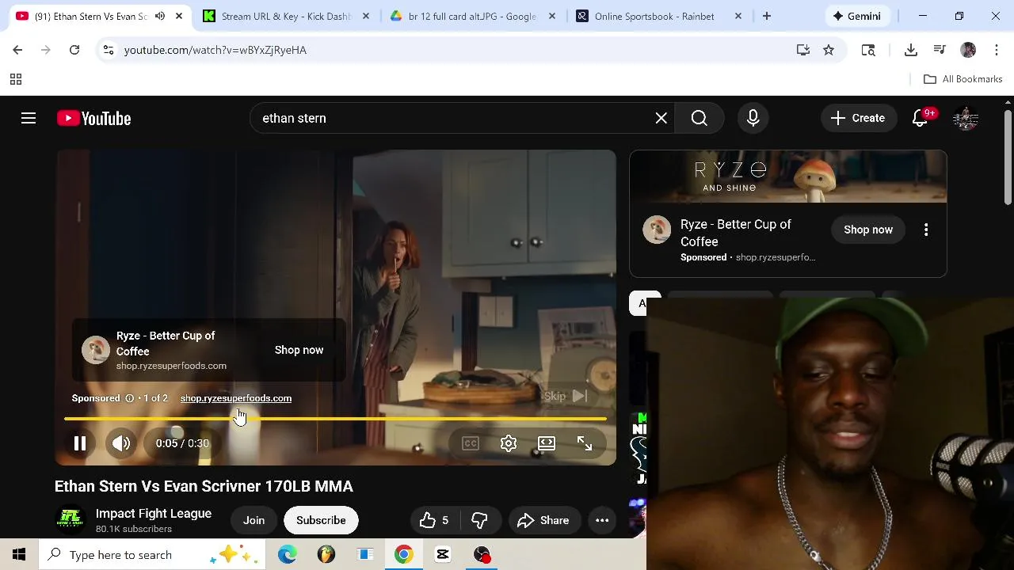Close the Rainbet tab

pos(738,16)
